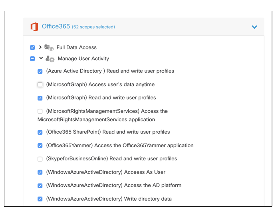The height and width of the screenshot is (217, 276).
Task: Expand the Full Data Access group arrow
Action: click(40, 47)
